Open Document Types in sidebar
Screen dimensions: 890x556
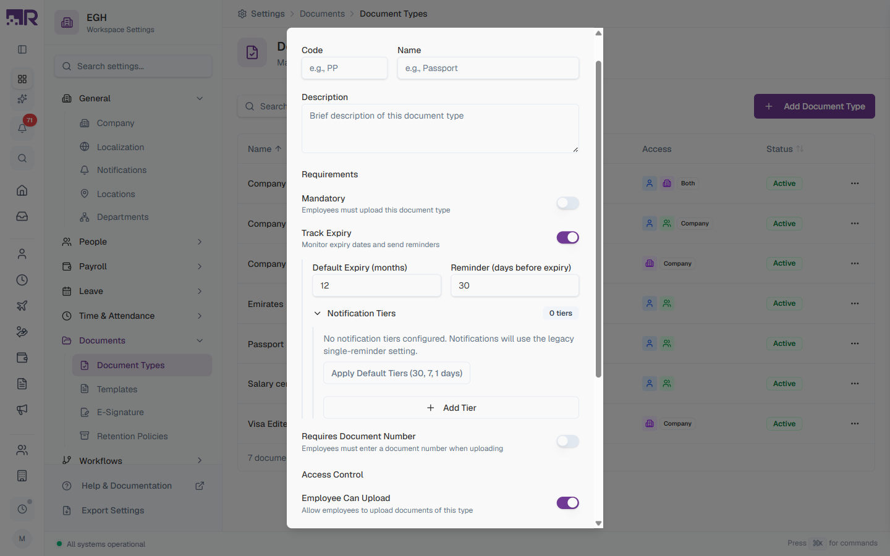pyautogui.click(x=142, y=365)
